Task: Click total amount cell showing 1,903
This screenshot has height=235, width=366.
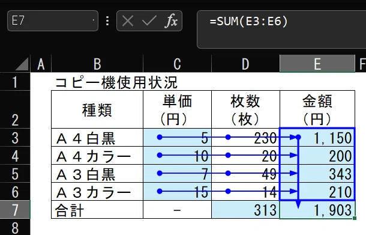Action: [317, 210]
